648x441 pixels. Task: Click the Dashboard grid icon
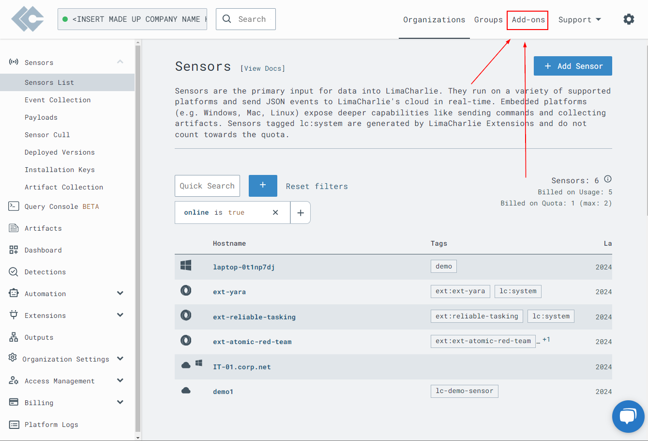point(14,250)
